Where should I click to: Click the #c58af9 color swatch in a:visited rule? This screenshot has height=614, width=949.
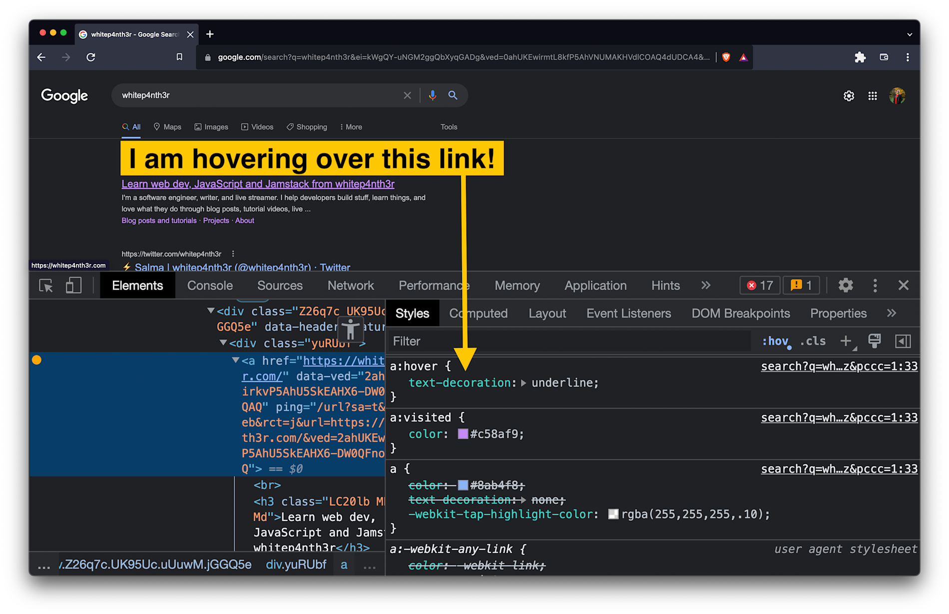[x=463, y=434]
